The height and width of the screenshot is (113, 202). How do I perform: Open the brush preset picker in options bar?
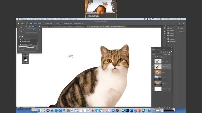[27, 24]
